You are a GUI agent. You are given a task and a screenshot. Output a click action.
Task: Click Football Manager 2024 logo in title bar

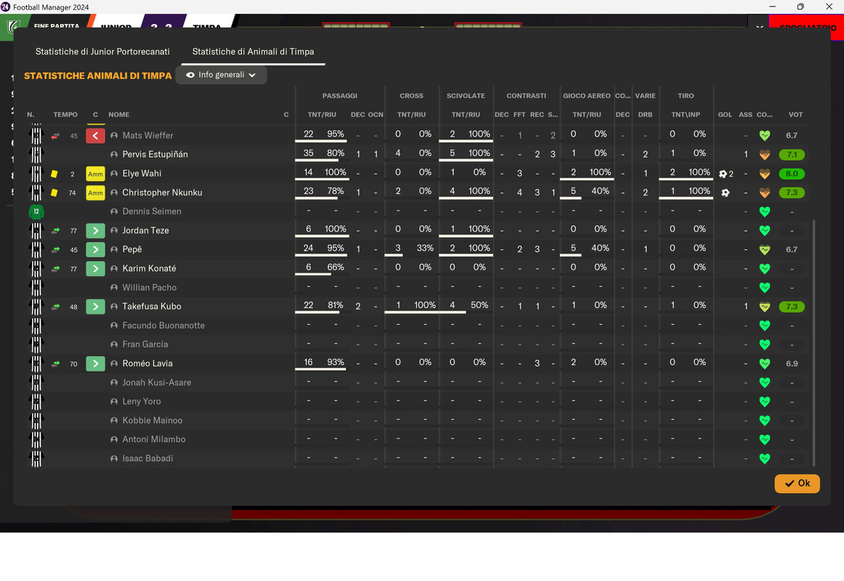[x=5, y=7]
